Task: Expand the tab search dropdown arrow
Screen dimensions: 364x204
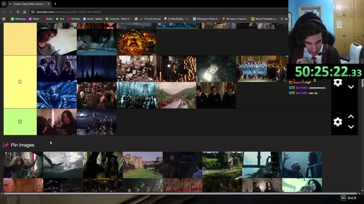Action: coord(4,4)
